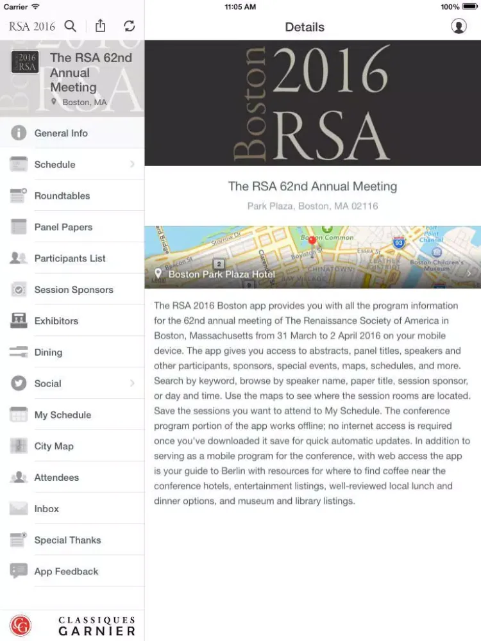Open the share icon in top bar

[x=100, y=26]
